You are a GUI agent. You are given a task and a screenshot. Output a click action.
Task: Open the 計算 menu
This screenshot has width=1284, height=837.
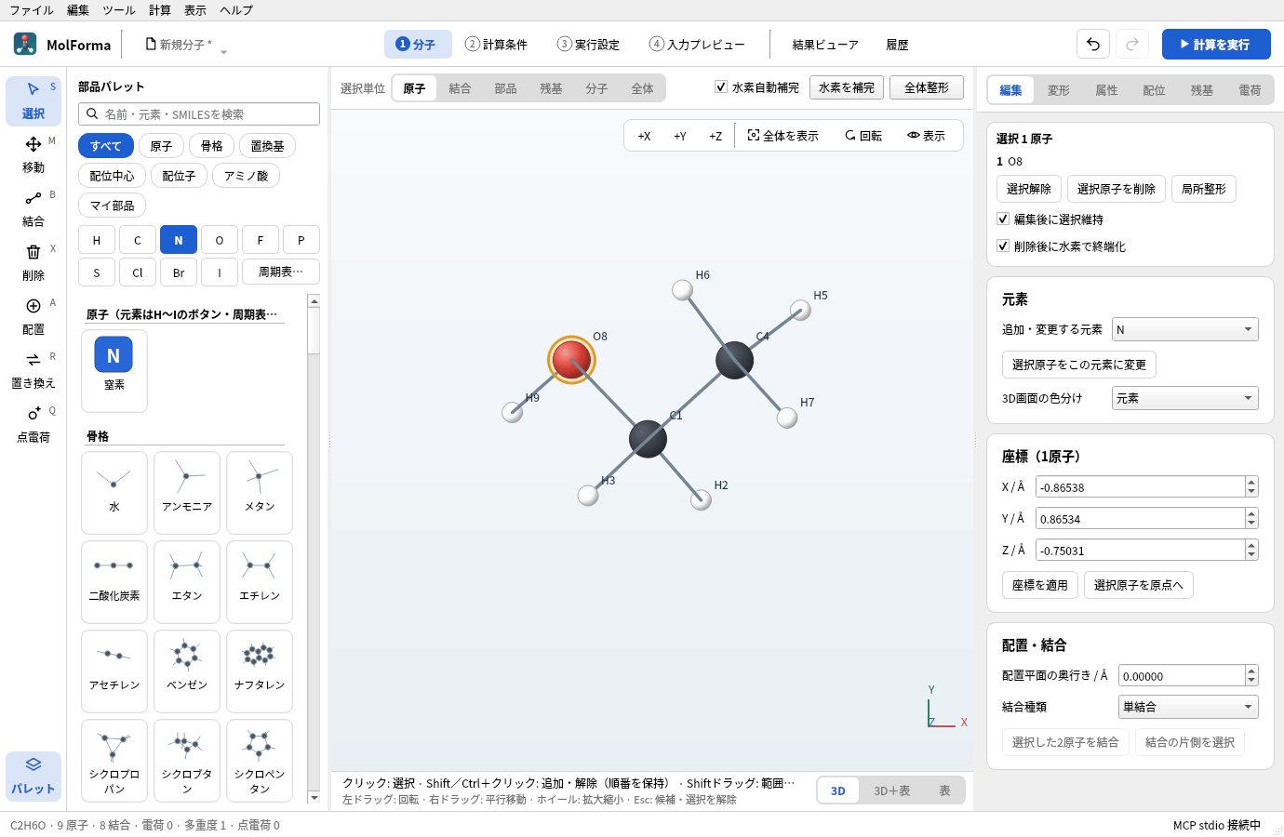[x=160, y=10]
